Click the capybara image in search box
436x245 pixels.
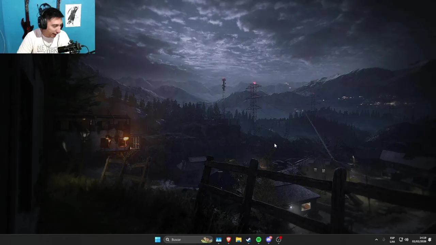coord(206,240)
